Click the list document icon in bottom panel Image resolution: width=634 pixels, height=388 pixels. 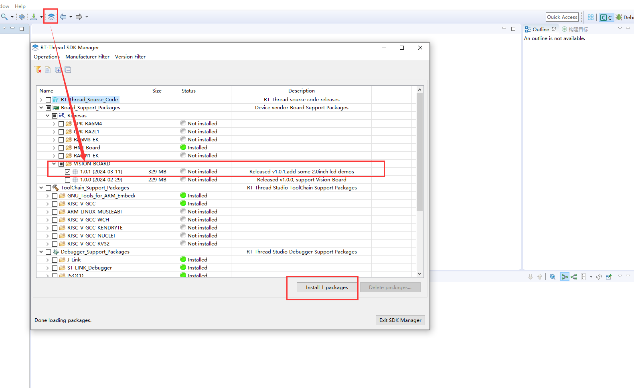click(x=583, y=277)
